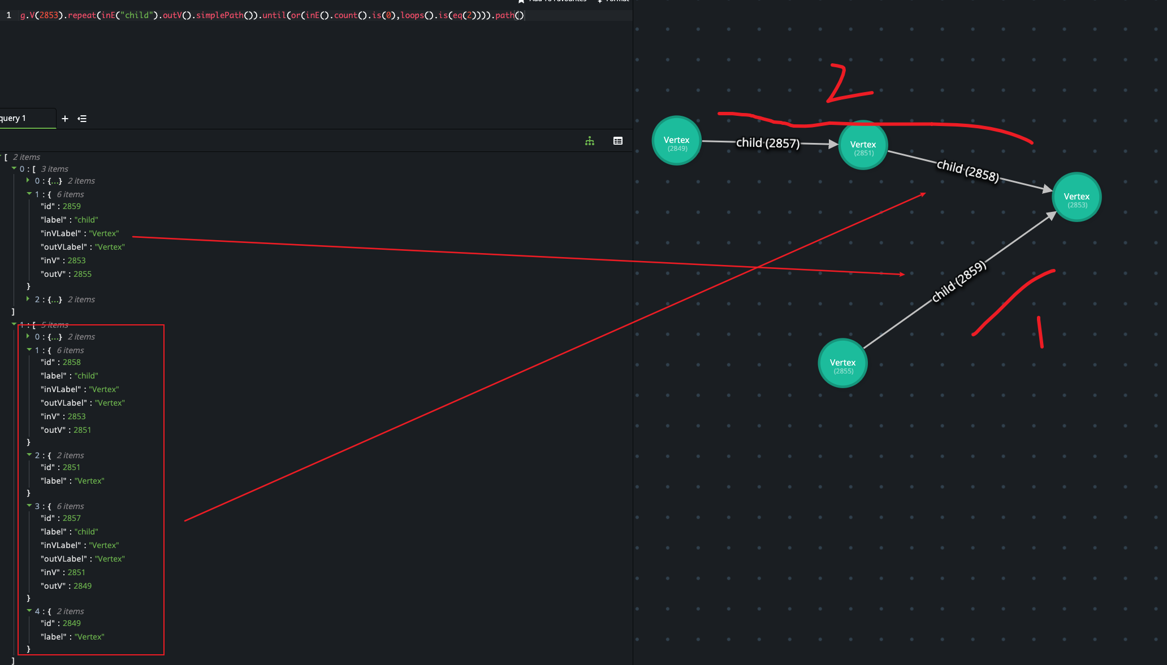Collapse item 3 with id 2857
The width and height of the screenshot is (1167, 665).
29,506
